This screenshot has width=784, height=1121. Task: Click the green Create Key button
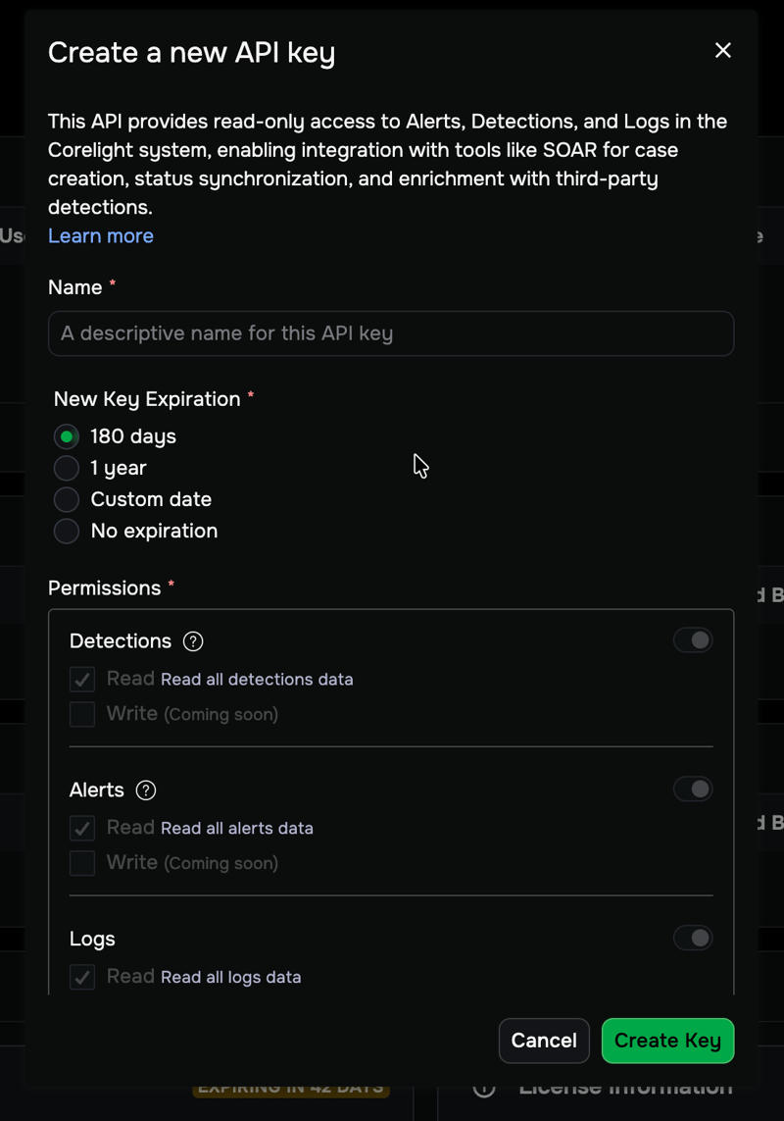667,1041
